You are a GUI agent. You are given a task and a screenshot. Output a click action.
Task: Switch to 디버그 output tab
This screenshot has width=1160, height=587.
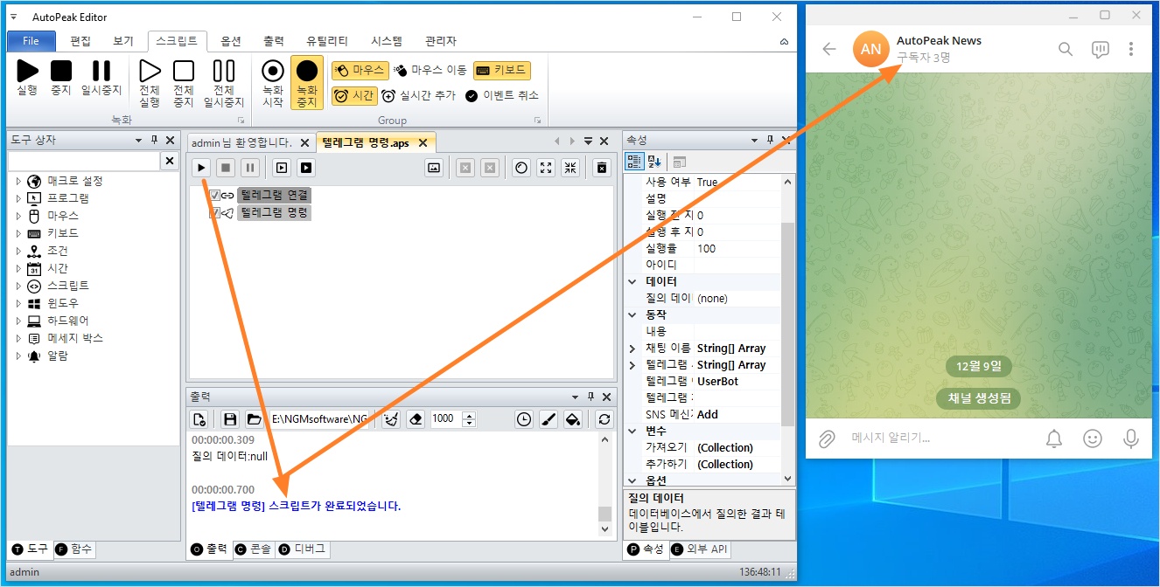coord(303,549)
